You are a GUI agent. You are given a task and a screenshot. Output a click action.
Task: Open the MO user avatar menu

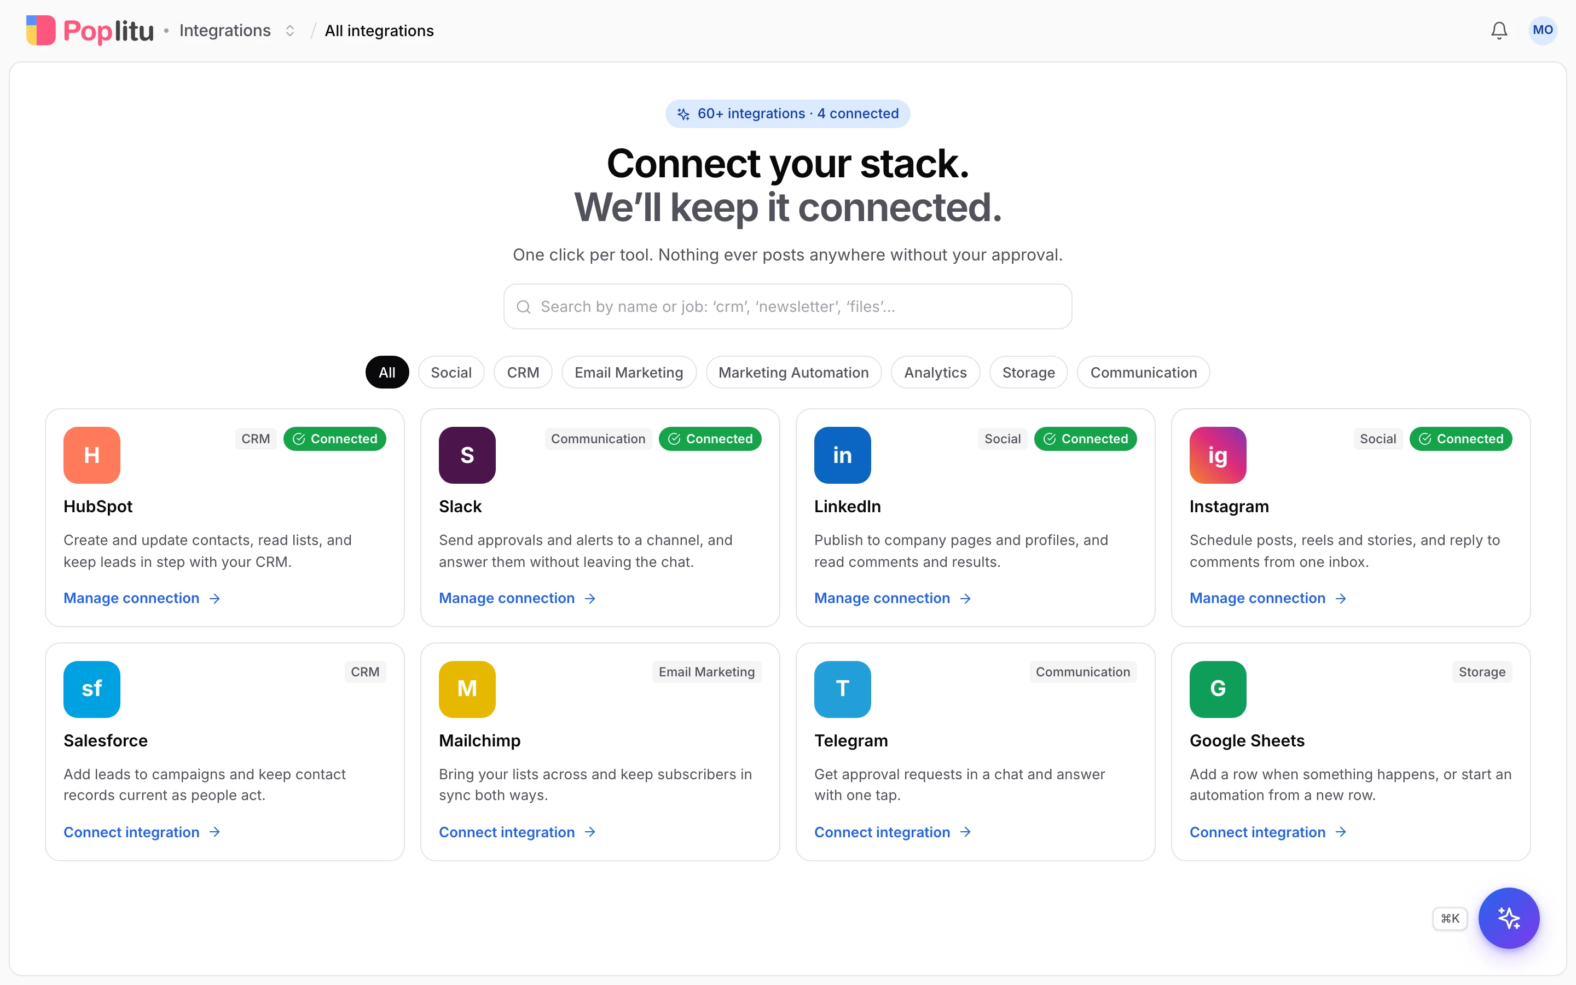tap(1542, 31)
